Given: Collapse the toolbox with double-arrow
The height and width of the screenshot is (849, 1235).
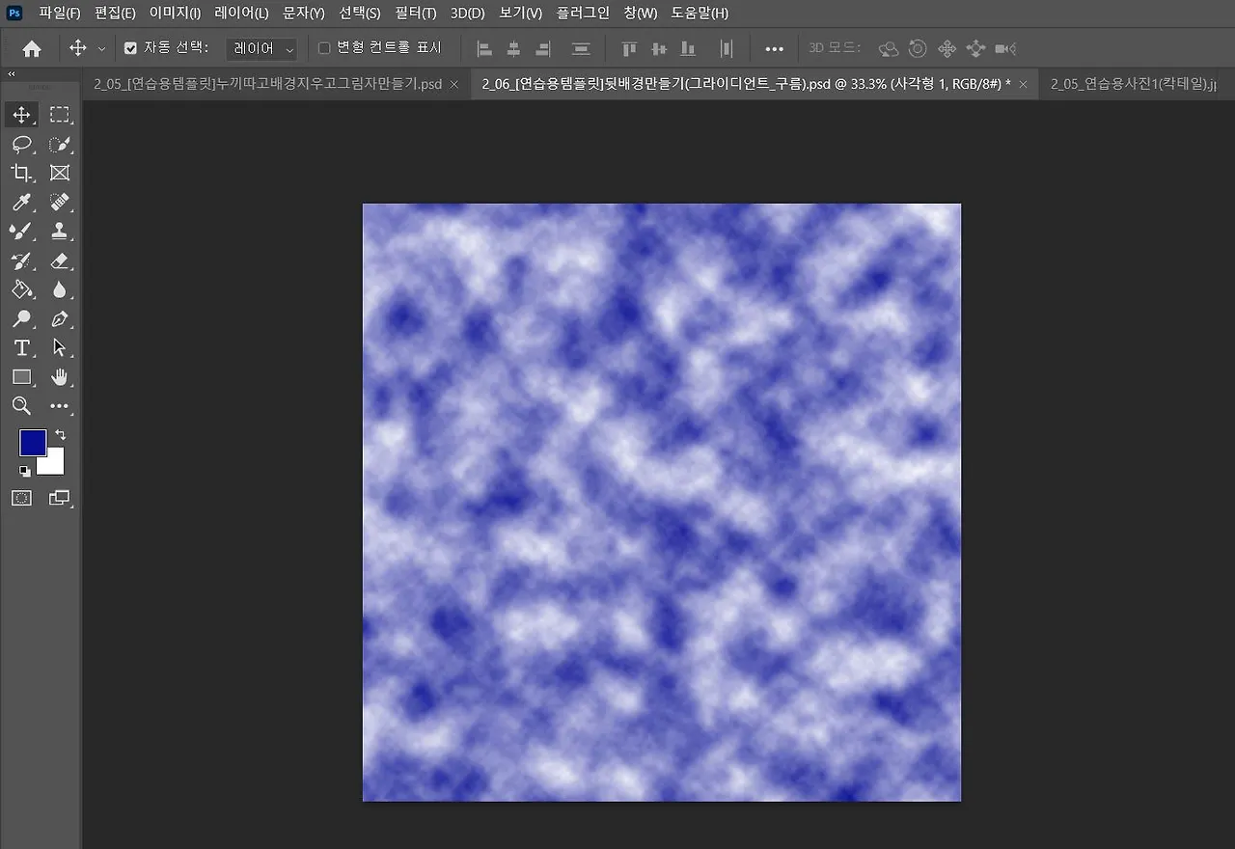Looking at the screenshot, I should click(12, 73).
